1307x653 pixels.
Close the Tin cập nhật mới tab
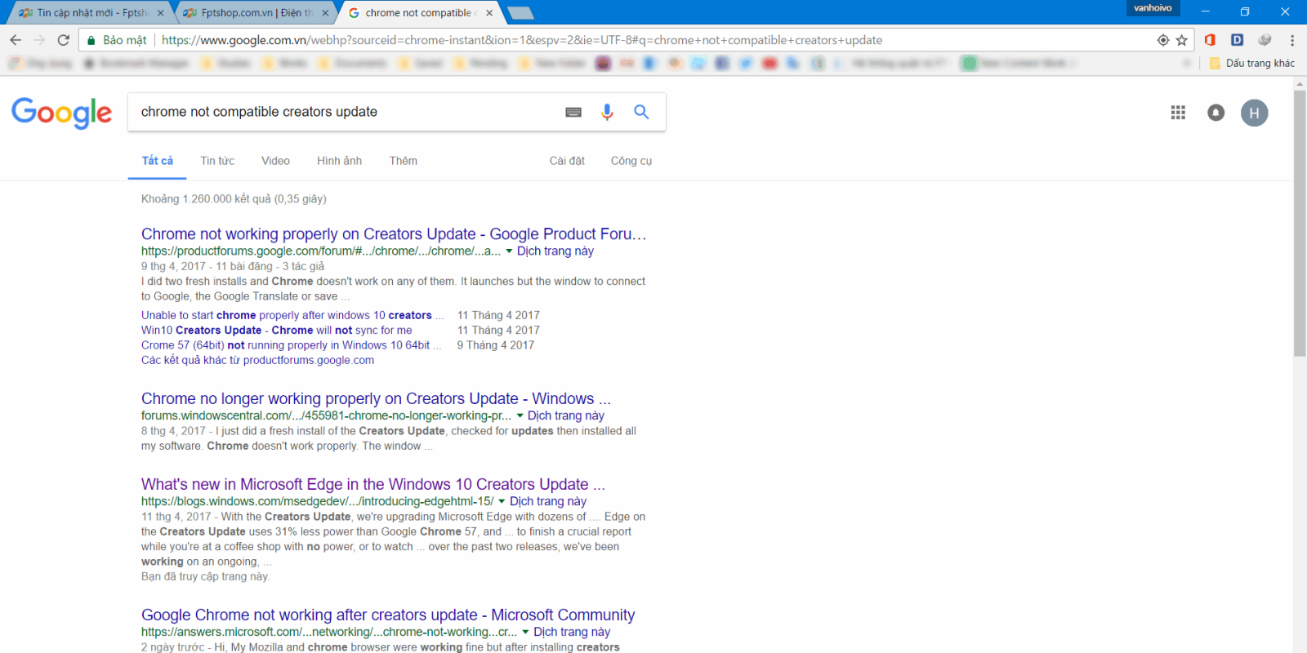[x=160, y=13]
